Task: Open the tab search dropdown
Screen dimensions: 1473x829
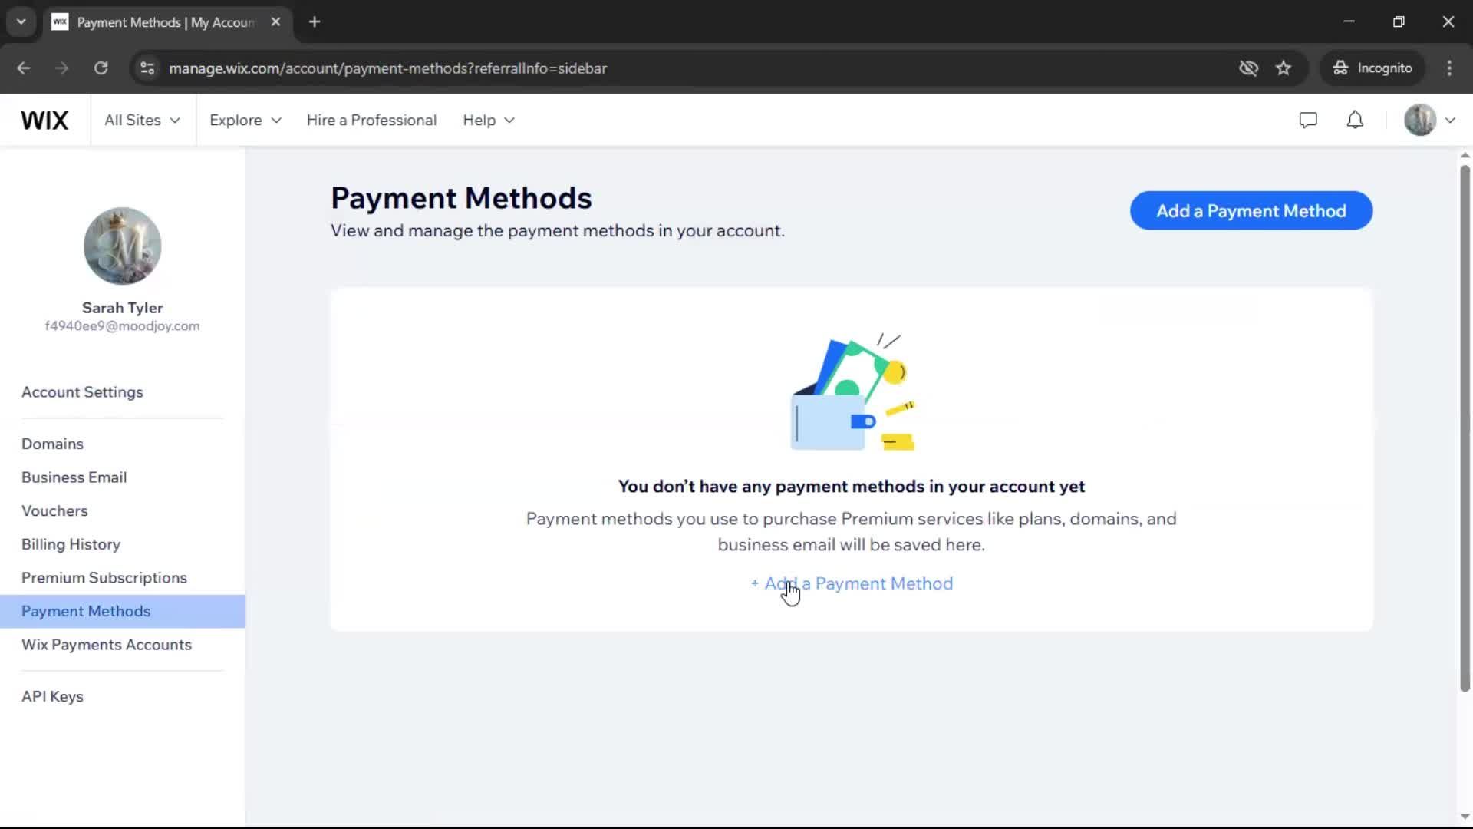Action: tap(21, 22)
